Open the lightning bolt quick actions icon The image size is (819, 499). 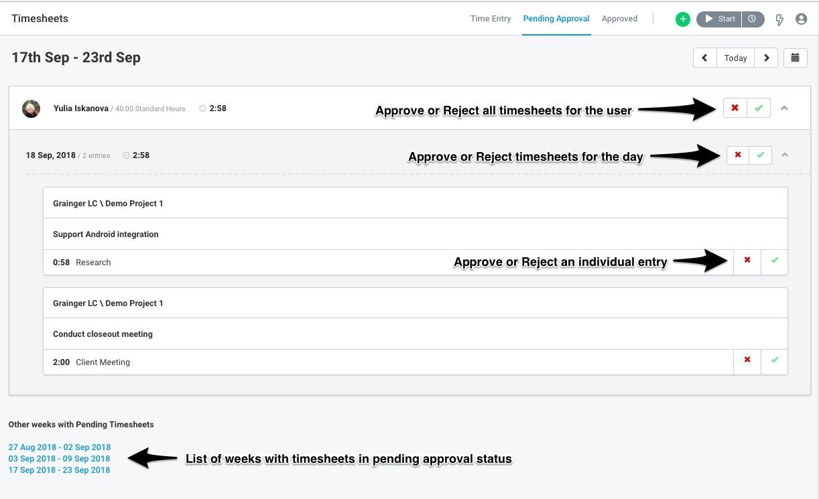click(x=779, y=19)
